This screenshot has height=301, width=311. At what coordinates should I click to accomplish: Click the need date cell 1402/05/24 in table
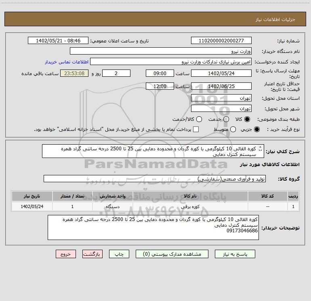click(32, 206)
